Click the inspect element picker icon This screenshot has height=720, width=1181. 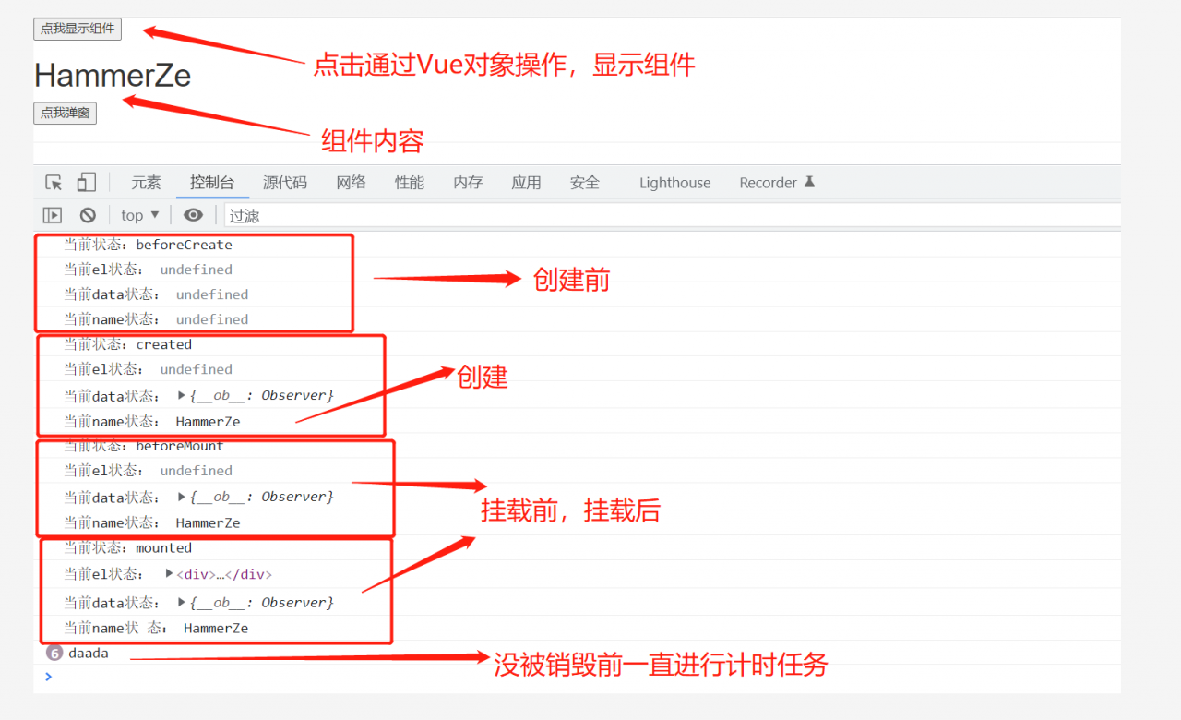54,183
